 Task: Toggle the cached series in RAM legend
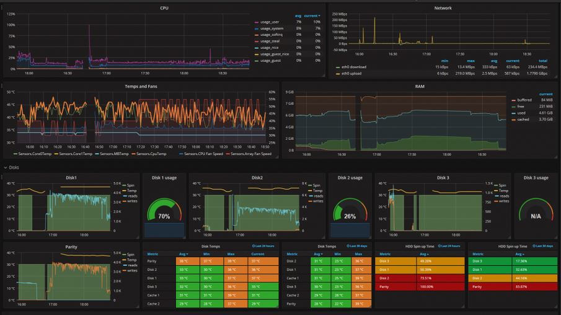pyautogui.click(x=523, y=119)
